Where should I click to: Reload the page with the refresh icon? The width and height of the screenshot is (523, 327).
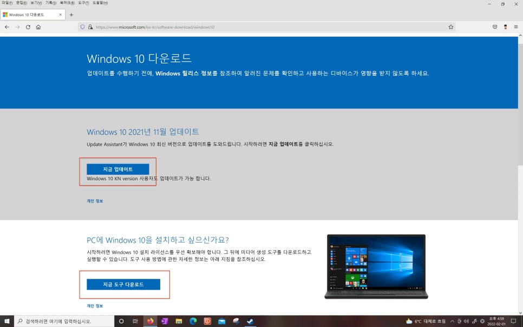pos(28,27)
